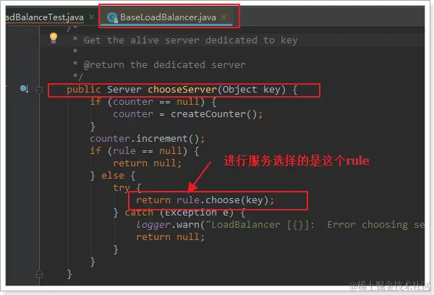Screen dimensions: 434x295
Task: Collapse the chooseServer method fold marker
Action: [x=39, y=90]
